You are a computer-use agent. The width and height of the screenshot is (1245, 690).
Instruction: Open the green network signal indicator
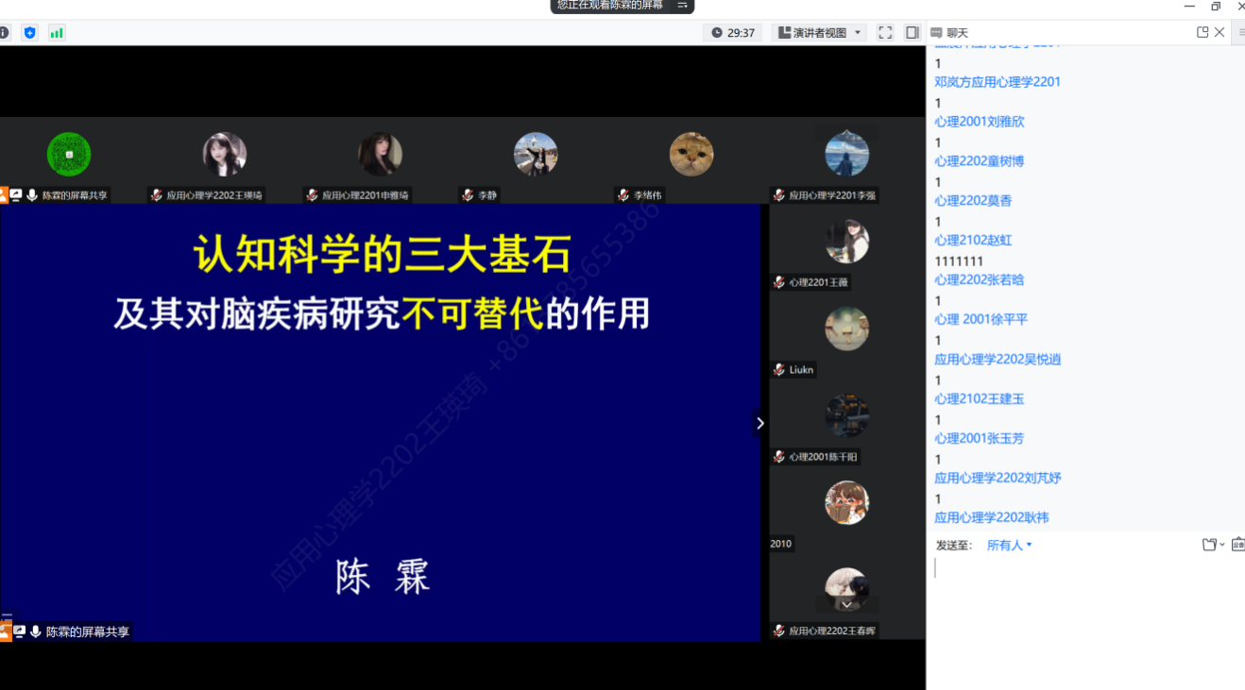57,33
